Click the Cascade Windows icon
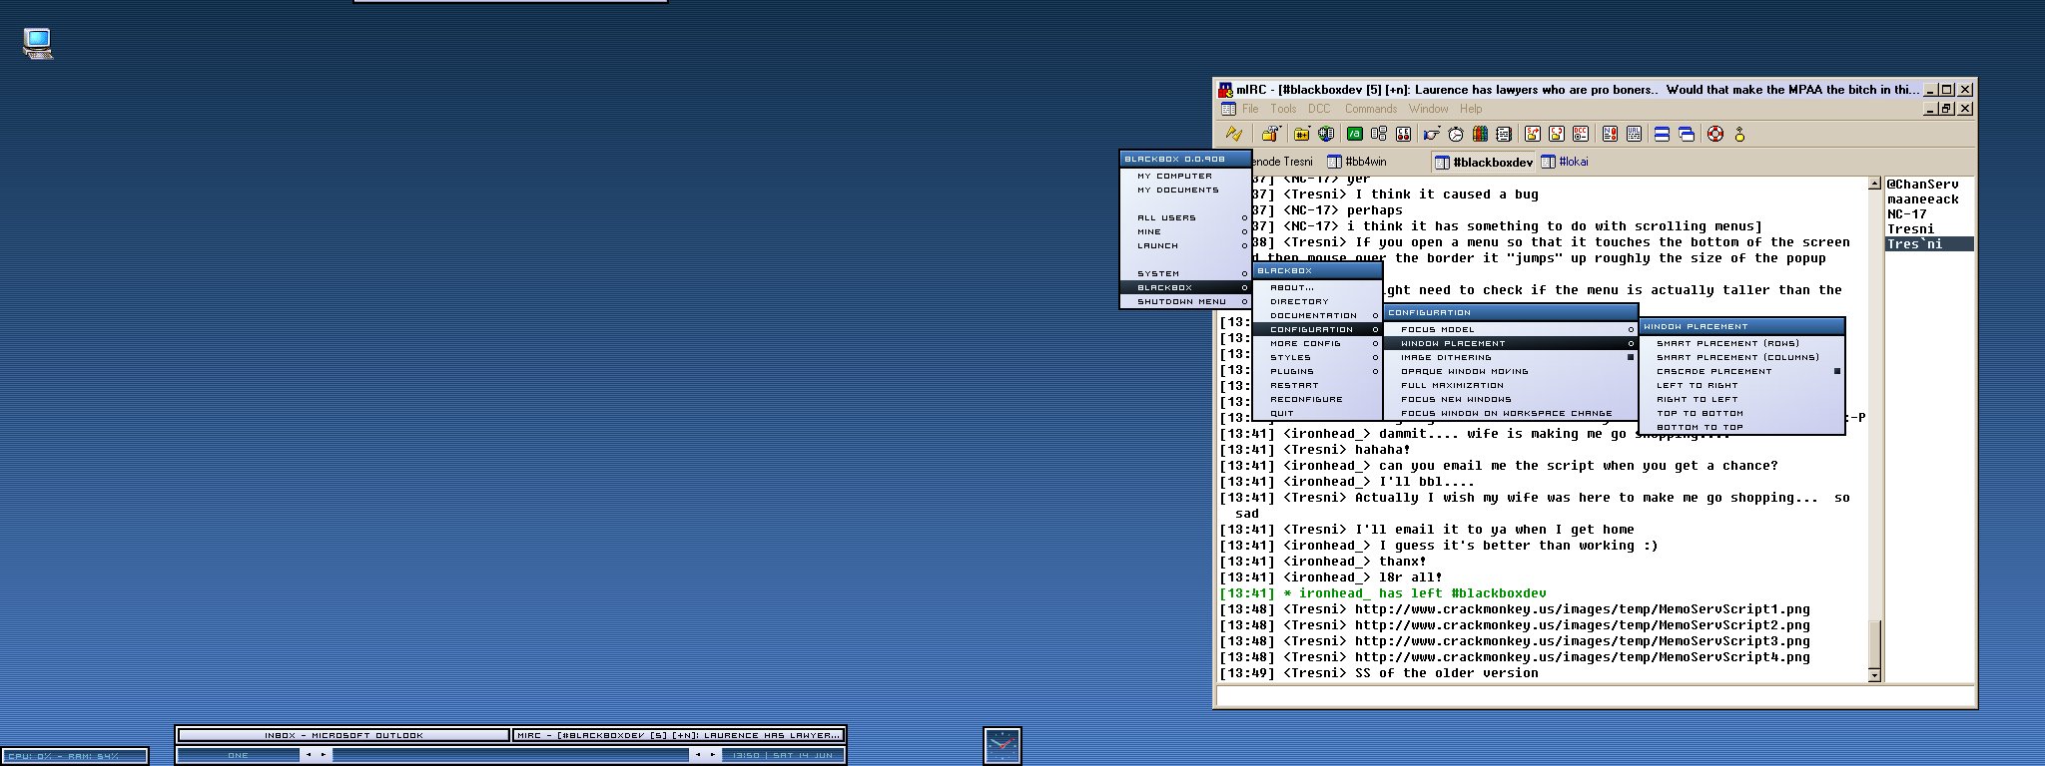Image resolution: width=2045 pixels, height=766 pixels. tap(1687, 134)
